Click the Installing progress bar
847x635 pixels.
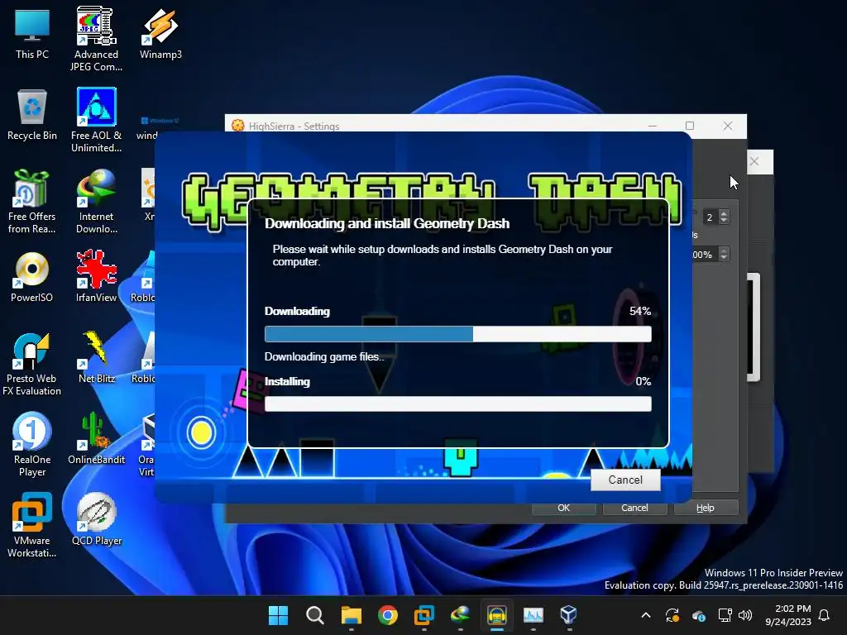pyautogui.click(x=458, y=403)
